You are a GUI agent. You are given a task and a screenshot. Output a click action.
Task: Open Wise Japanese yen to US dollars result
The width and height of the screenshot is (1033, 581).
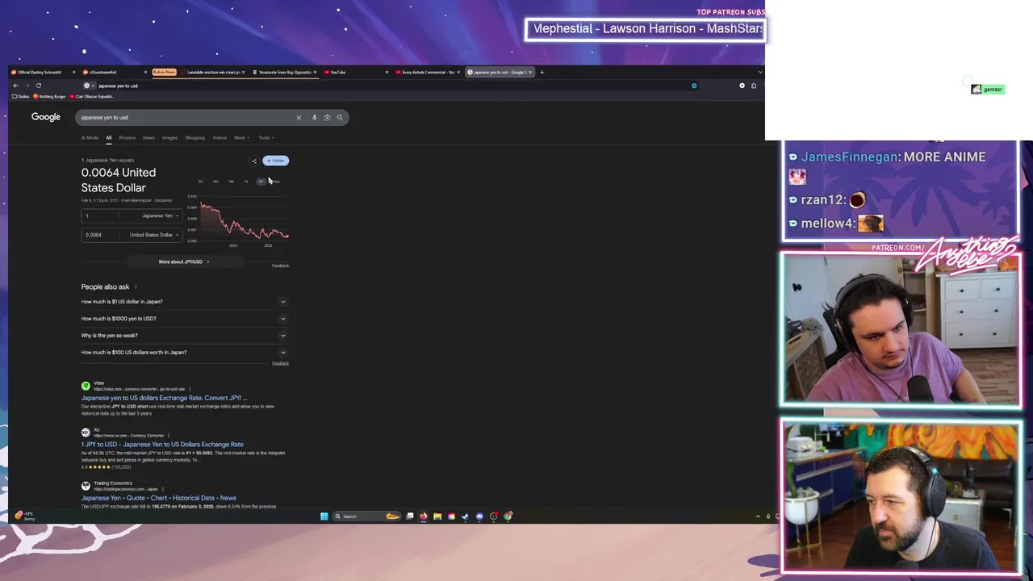(x=164, y=398)
